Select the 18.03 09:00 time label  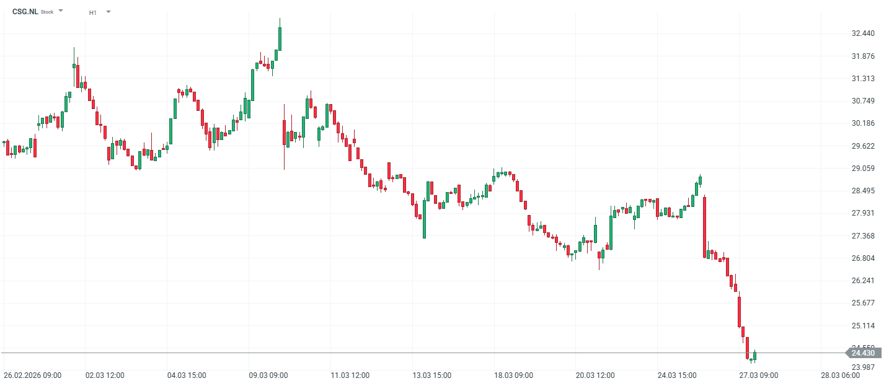click(514, 375)
